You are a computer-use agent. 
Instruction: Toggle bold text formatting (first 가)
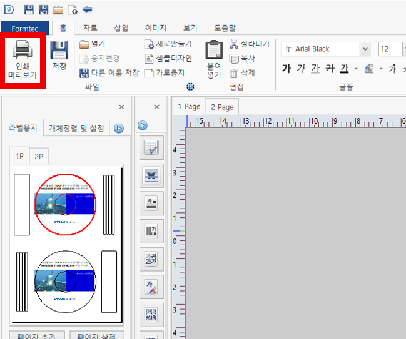point(287,68)
